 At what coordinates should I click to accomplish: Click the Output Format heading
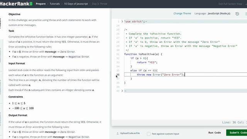click(18, 115)
